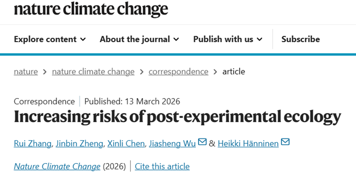Image resolution: width=356 pixels, height=173 pixels.
Task: Click Cite this article
Action: [x=162, y=166]
